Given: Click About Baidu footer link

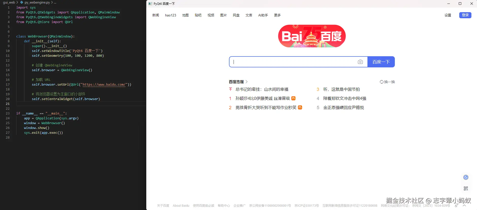Looking at the screenshot, I should [181, 206].
